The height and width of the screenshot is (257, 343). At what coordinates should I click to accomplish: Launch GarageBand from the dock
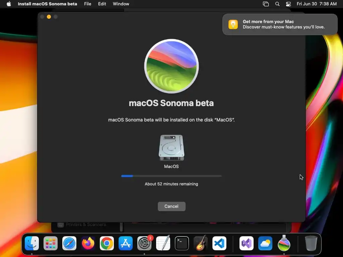201,243
